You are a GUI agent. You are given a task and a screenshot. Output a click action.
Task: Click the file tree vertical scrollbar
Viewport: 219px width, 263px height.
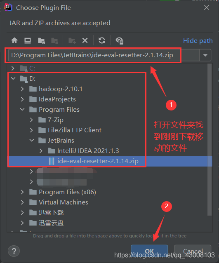210,140
